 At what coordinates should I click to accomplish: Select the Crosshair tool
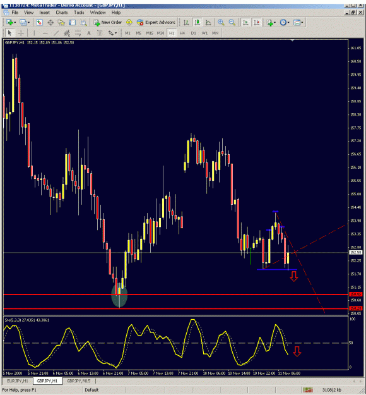pos(21,33)
